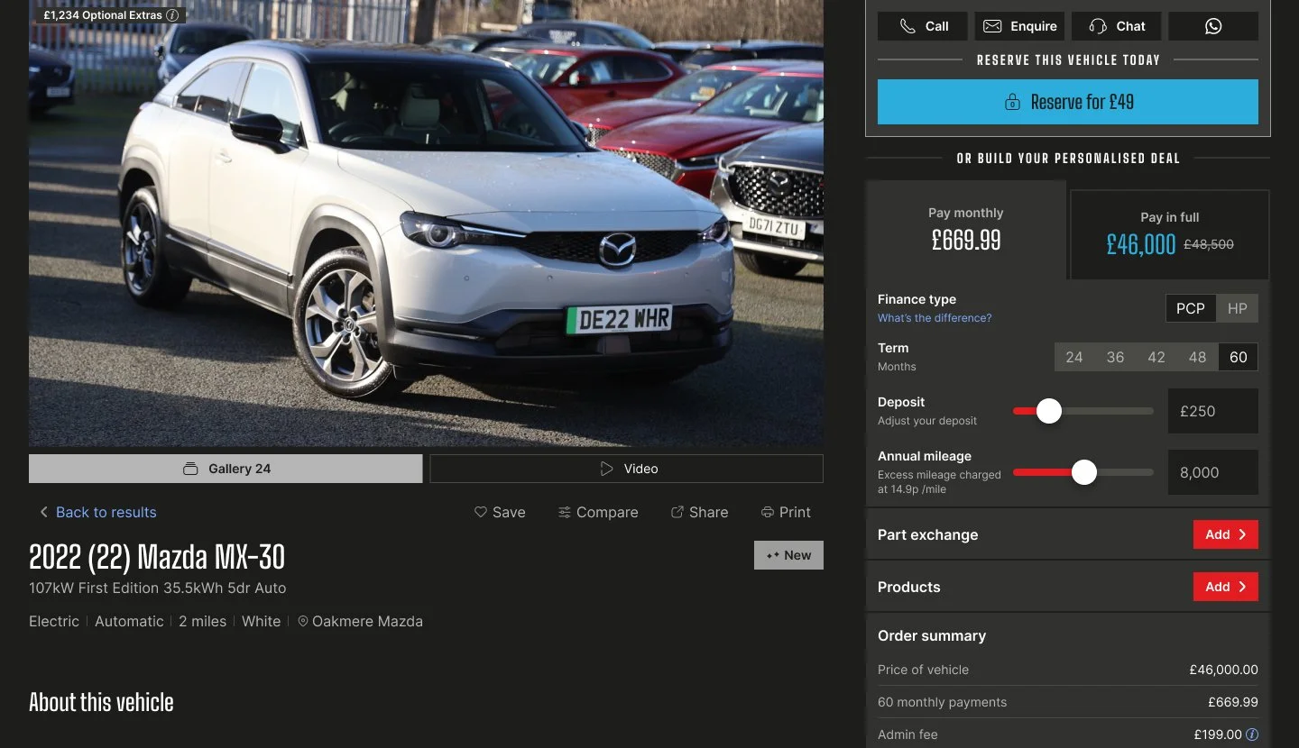Expand Products with Add chevron
This screenshot has width=1299, height=748.
pos(1226,587)
